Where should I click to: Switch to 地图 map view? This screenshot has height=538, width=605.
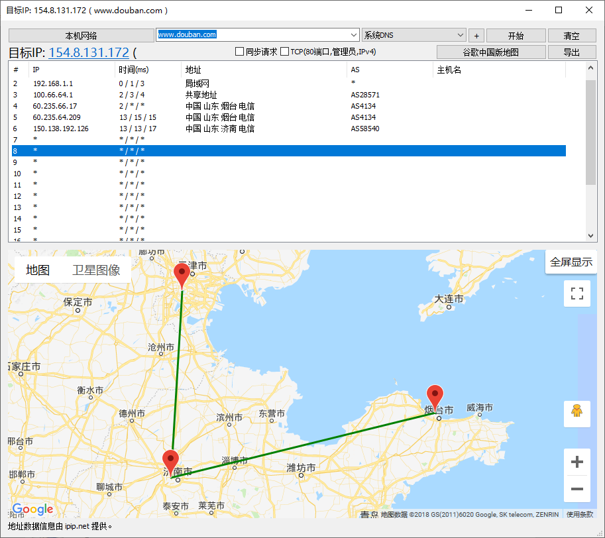click(x=37, y=270)
